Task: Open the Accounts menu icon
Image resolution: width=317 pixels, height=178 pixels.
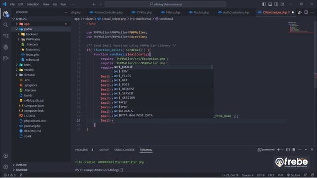Action: [5, 156]
